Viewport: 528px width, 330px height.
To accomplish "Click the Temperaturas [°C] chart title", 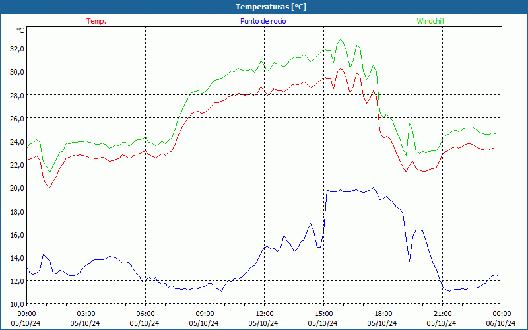I will (x=271, y=7).
